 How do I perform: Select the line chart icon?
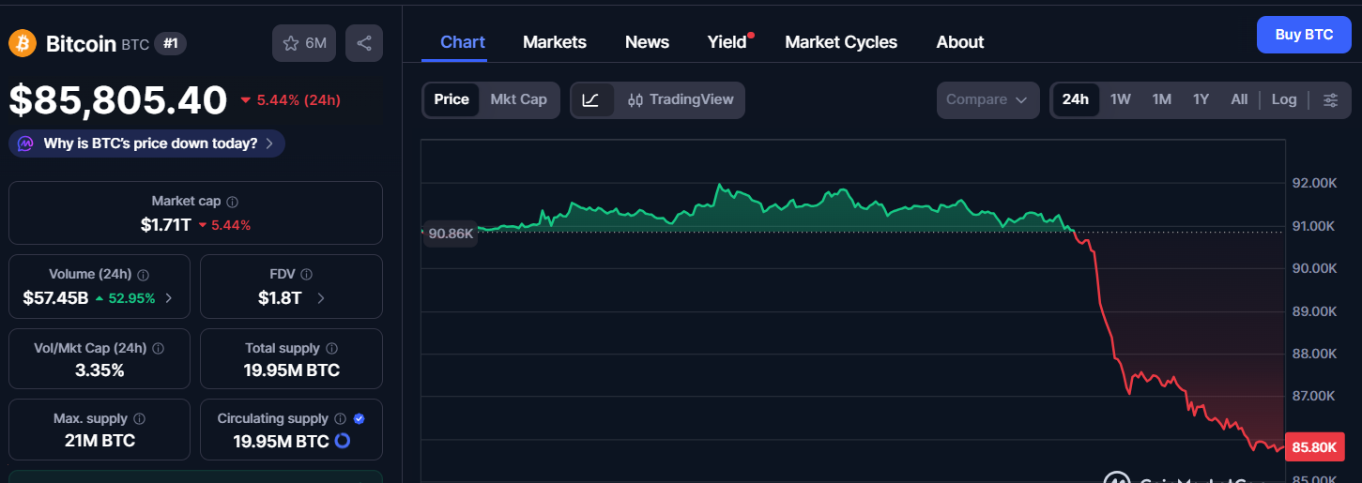click(x=591, y=100)
